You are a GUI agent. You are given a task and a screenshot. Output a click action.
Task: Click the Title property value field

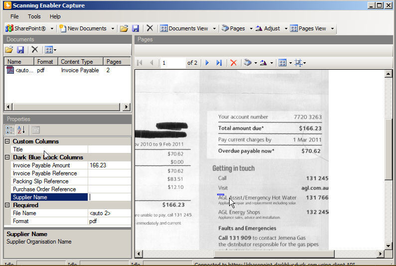[110, 149]
